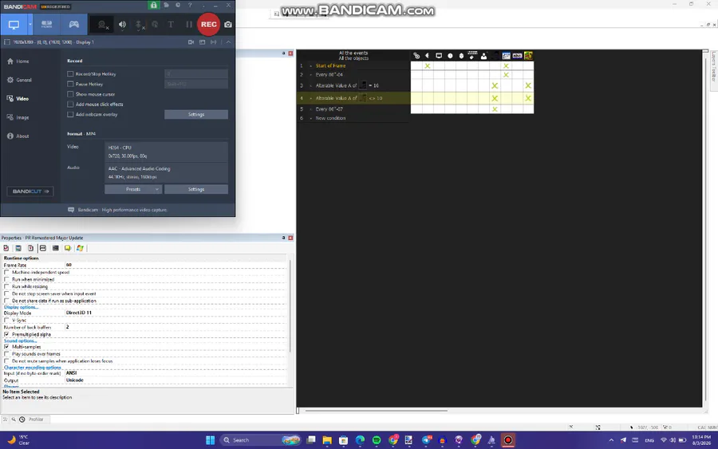
Task: Click the picture window icon in Bandicam status row
Action: [x=202, y=42]
